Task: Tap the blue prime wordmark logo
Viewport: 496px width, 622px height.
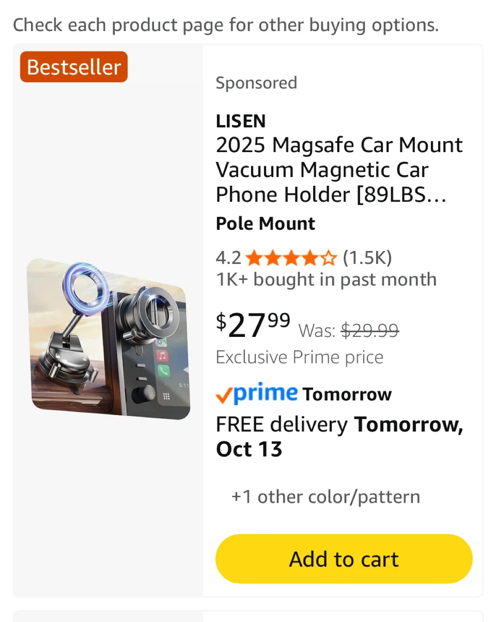Action: pos(265,392)
